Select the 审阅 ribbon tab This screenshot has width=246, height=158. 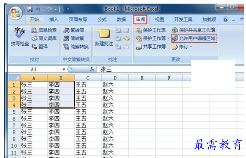click(140, 20)
